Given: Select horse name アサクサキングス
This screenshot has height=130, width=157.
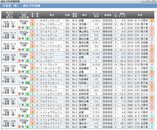Looking at the screenshot, I should pyautogui.click(x=50, y=116).
